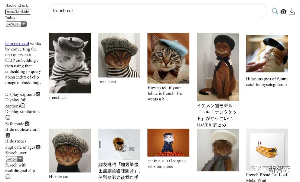Disable the Safe mode checkbox
This screenshot has height=182, width=300.
tap(27, 123)
